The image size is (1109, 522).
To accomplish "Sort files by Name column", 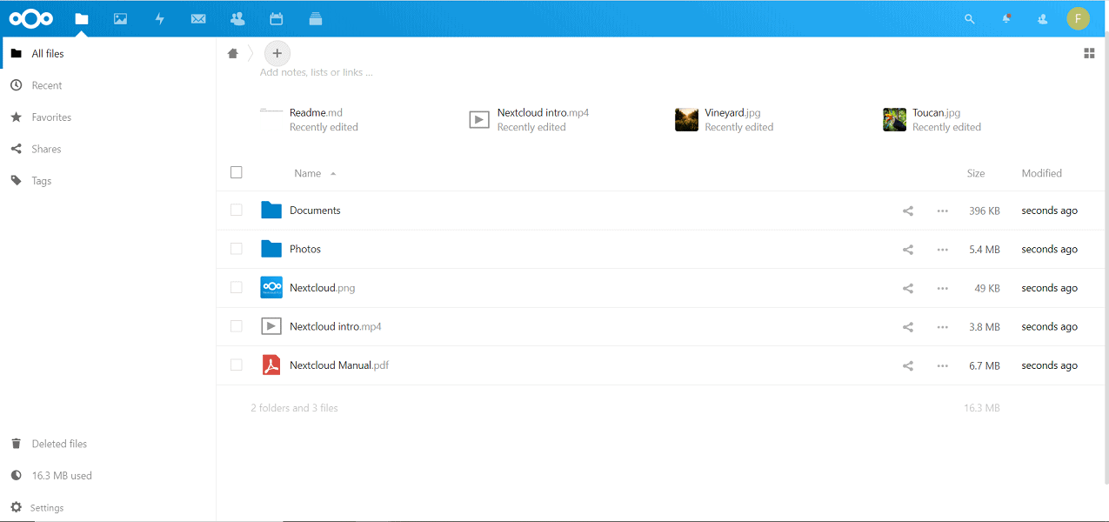I will pos(308,173).
